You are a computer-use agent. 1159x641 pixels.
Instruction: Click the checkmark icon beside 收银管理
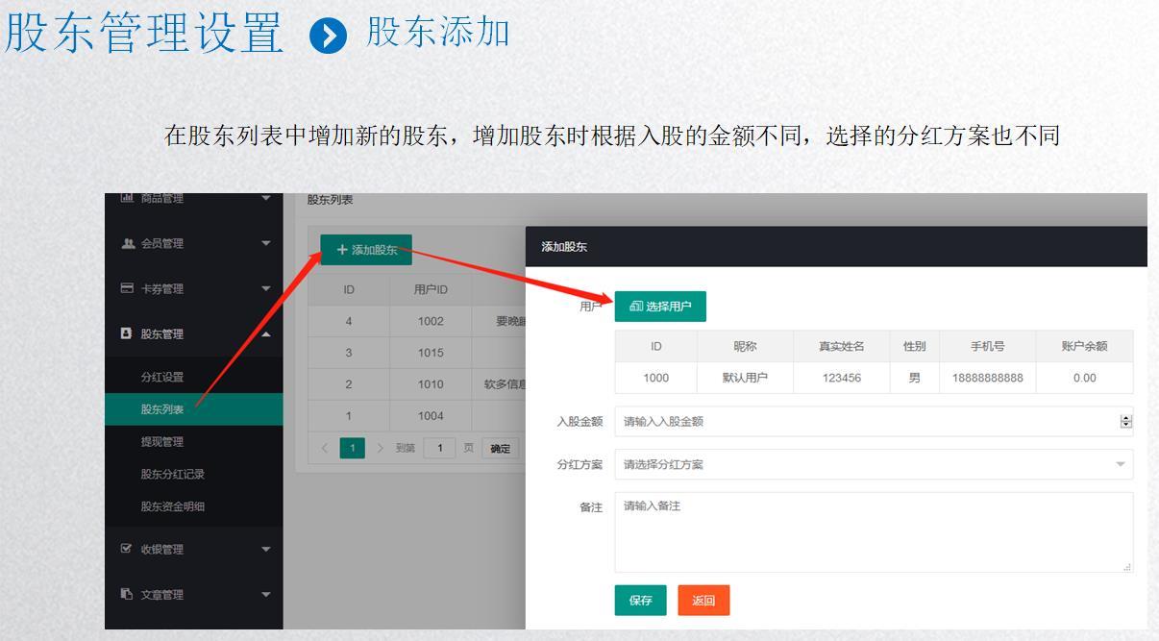tap(126, 548)
